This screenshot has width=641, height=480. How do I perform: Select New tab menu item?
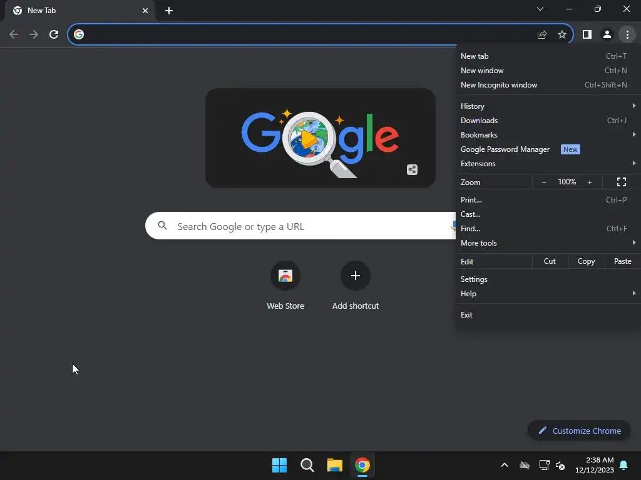click(548, 56)
